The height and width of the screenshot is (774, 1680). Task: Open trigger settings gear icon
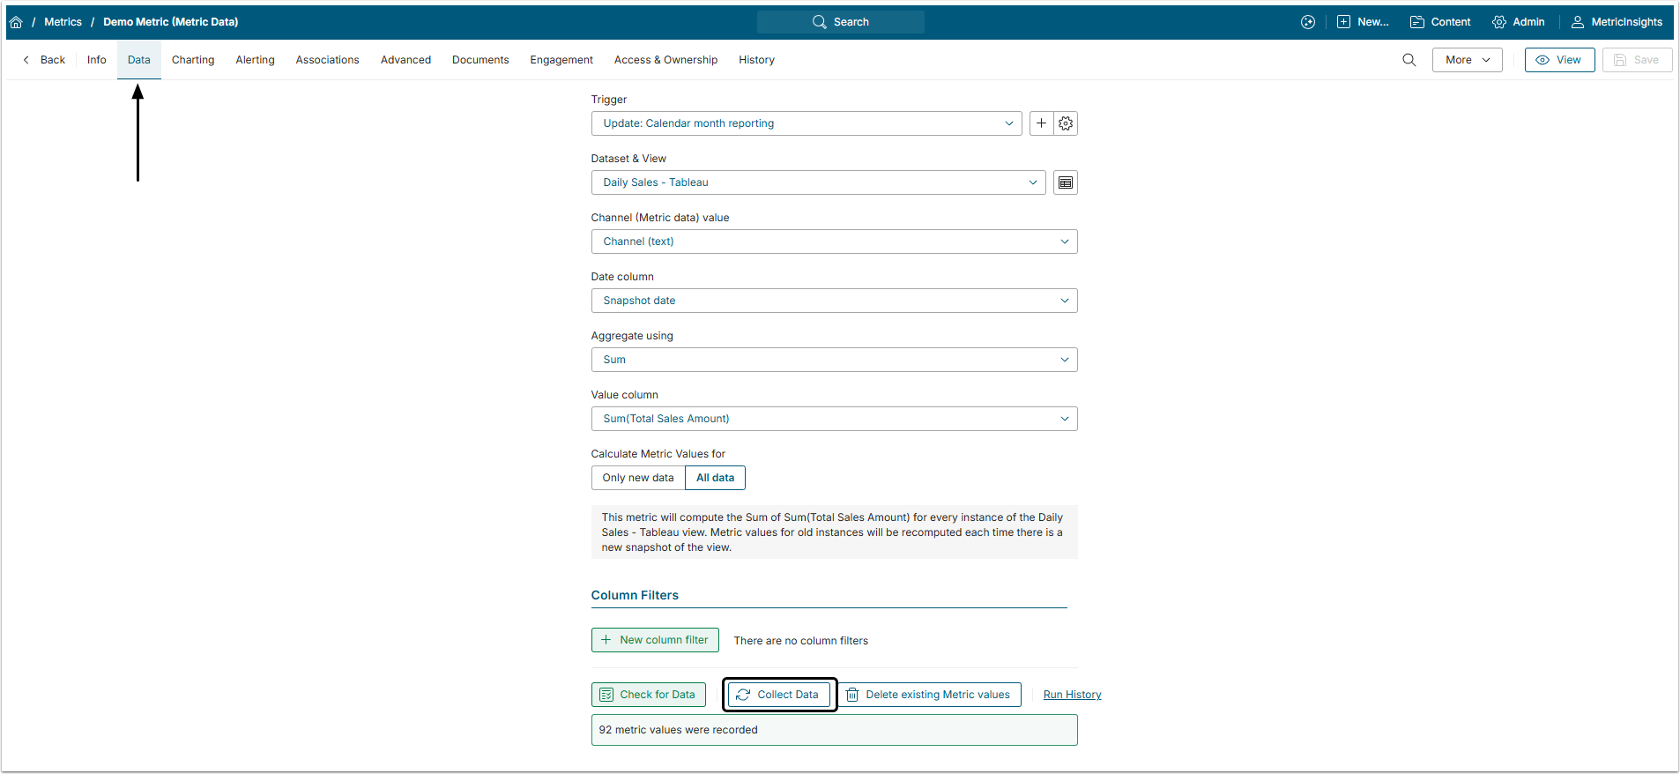click(x=1066, y=123)
